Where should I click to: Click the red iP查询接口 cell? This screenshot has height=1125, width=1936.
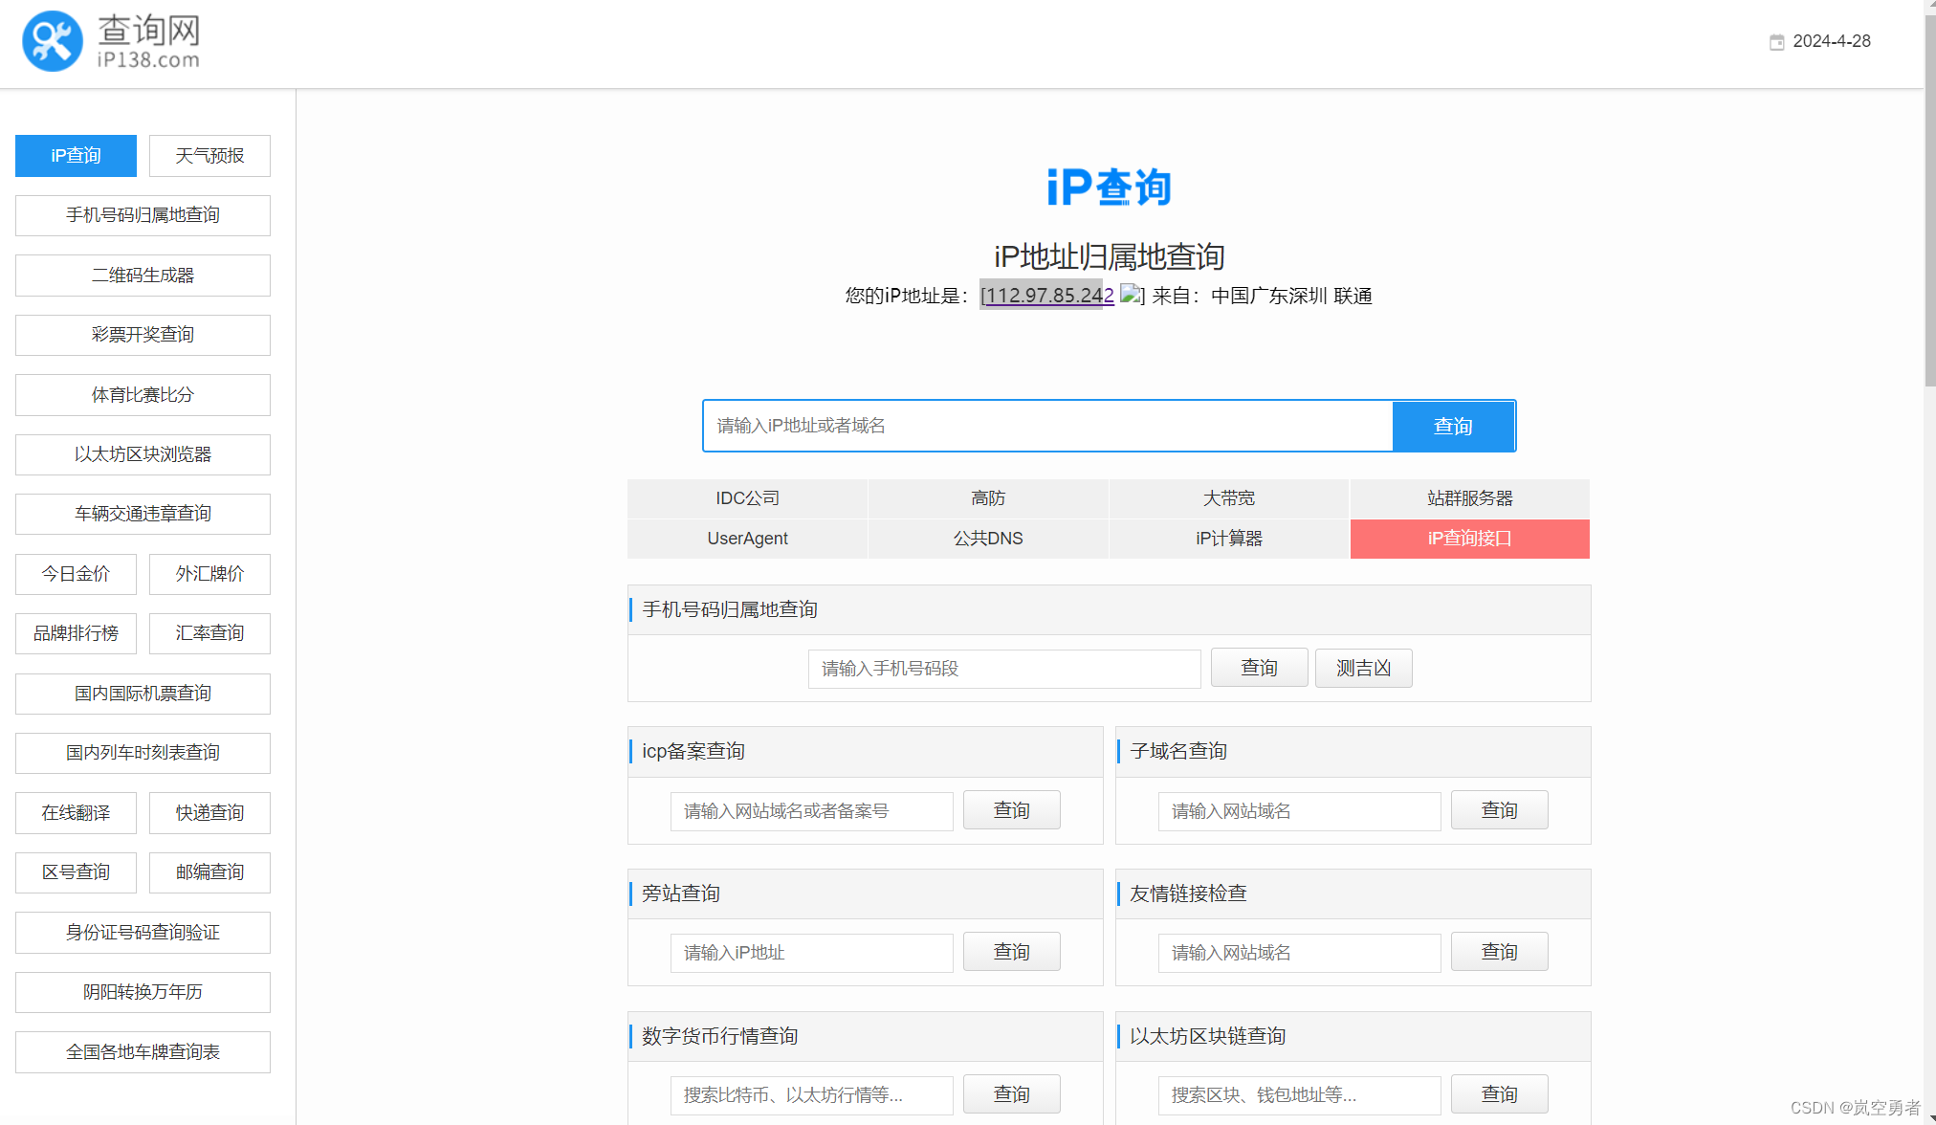pyautogui.click(x=1469, y=539)
